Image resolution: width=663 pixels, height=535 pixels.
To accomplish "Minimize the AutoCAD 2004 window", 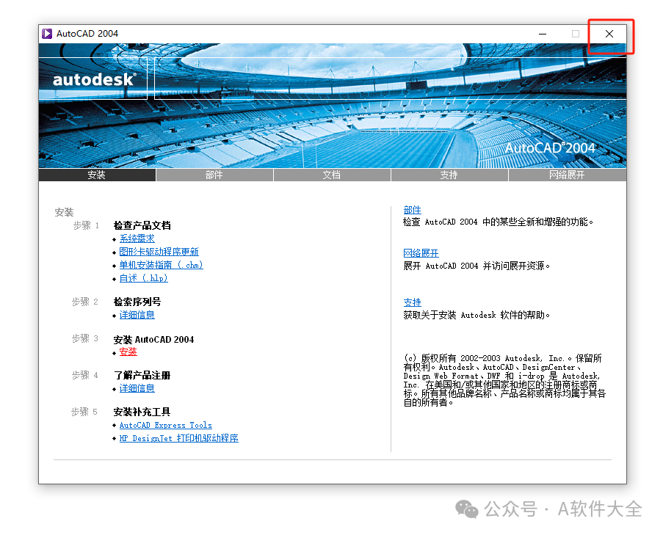I will tap(543, 34).
